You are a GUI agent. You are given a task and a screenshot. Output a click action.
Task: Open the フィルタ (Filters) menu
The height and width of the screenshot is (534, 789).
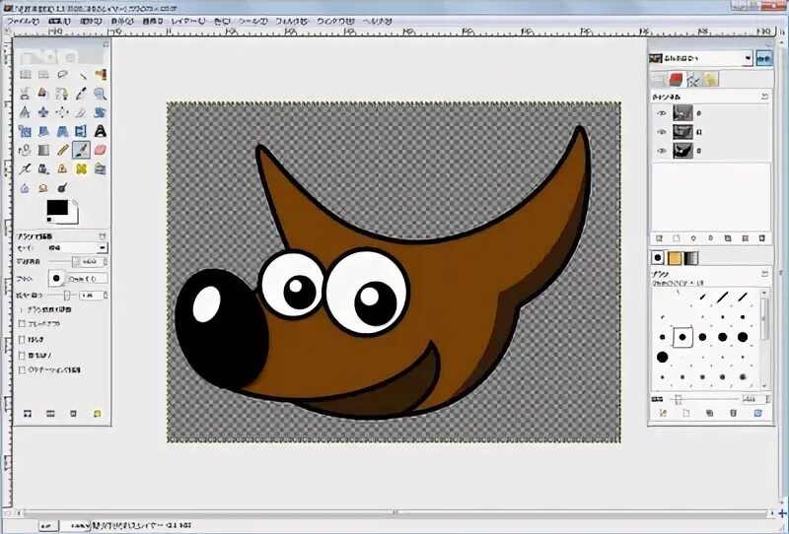pyautogui.click(x=291, y=21)
